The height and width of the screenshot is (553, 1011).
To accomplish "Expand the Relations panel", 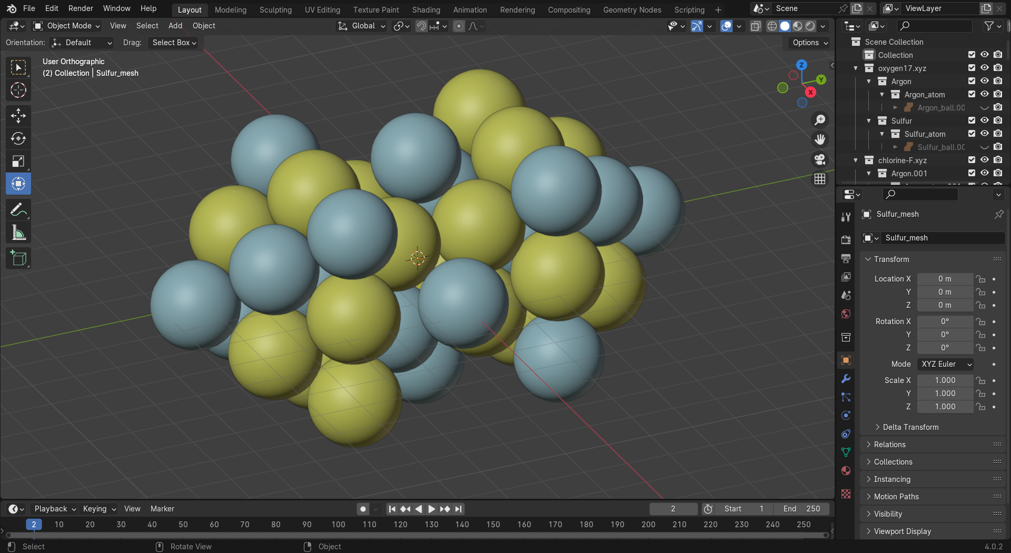I will (889, 445).
